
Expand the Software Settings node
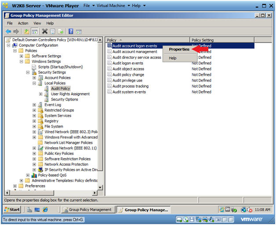coord(21,56)
